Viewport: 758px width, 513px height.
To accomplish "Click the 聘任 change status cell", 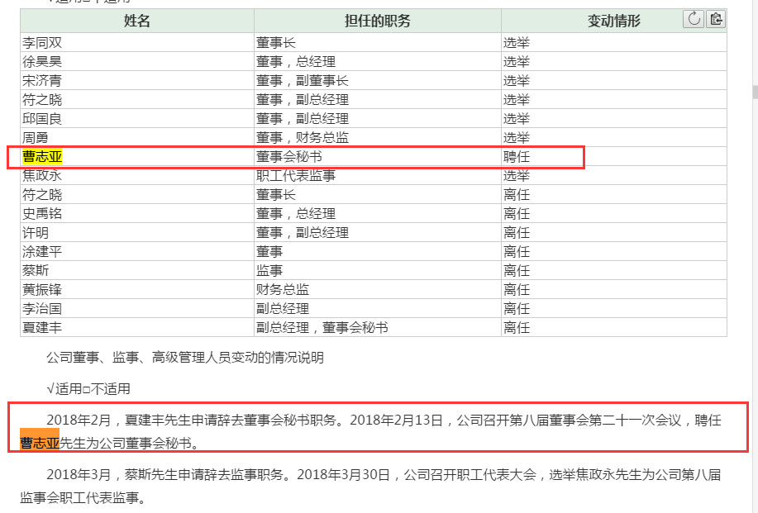I will 517,157.
